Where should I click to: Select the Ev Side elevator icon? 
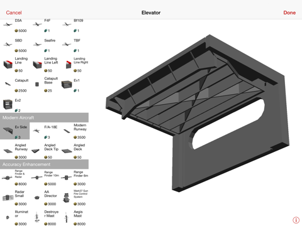[8, 131]
